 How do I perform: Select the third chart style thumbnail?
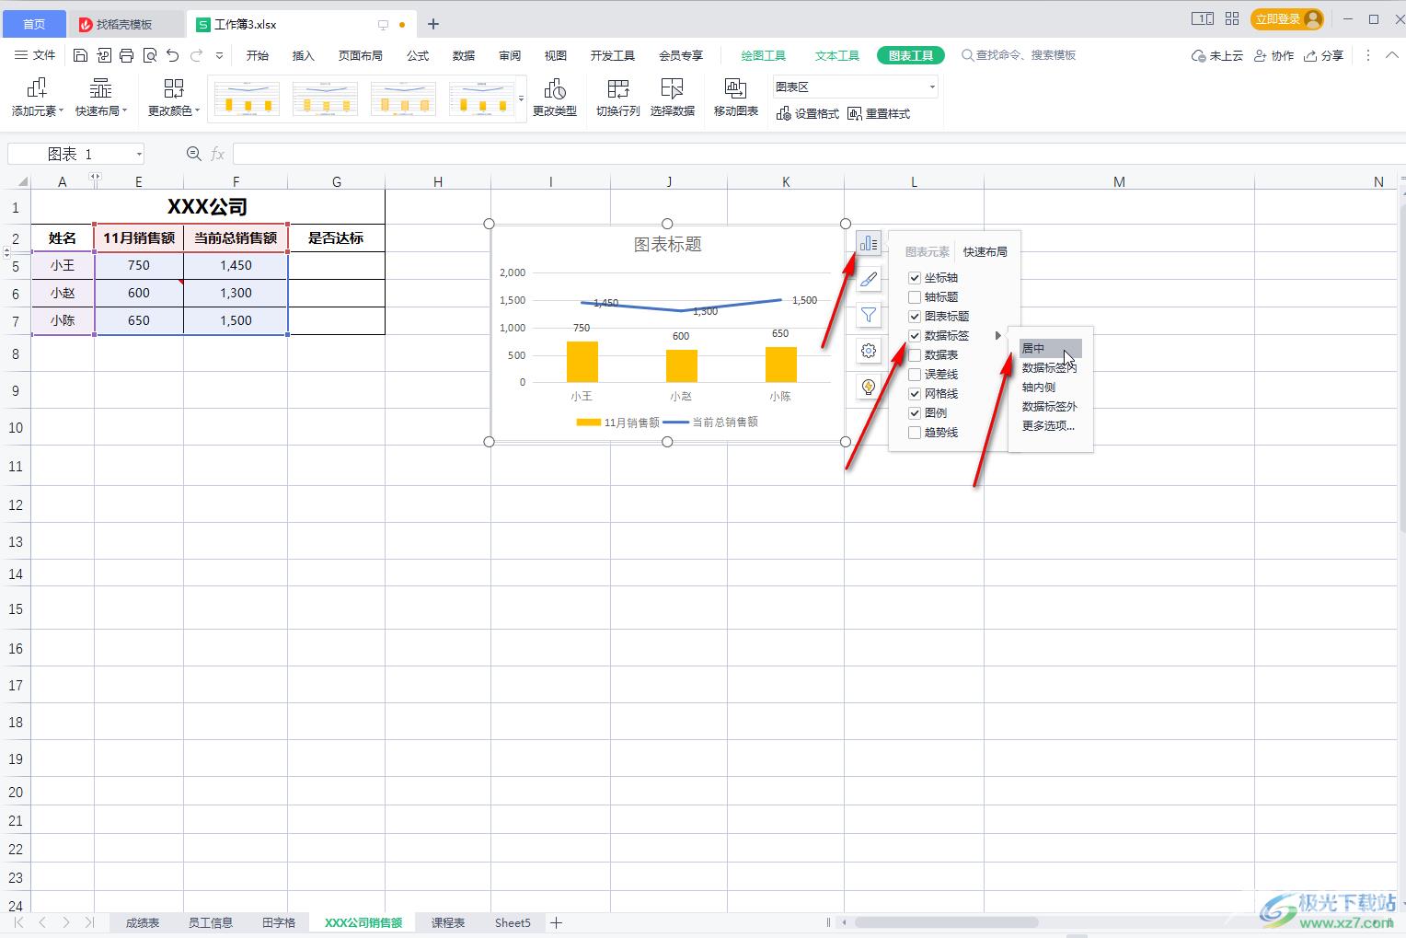pyautogui.click(x=403, y=98)
